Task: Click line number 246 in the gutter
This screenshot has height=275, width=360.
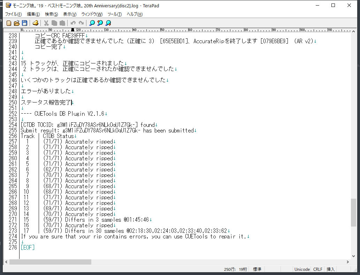Action: (13, 80)
